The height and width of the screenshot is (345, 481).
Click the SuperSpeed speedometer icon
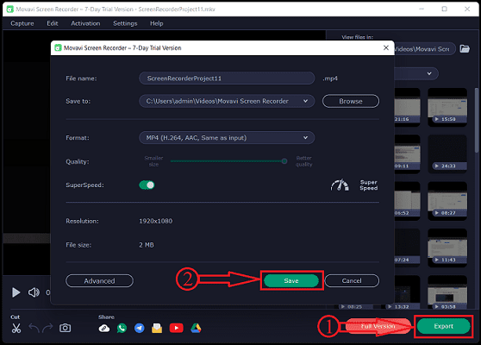340,185
